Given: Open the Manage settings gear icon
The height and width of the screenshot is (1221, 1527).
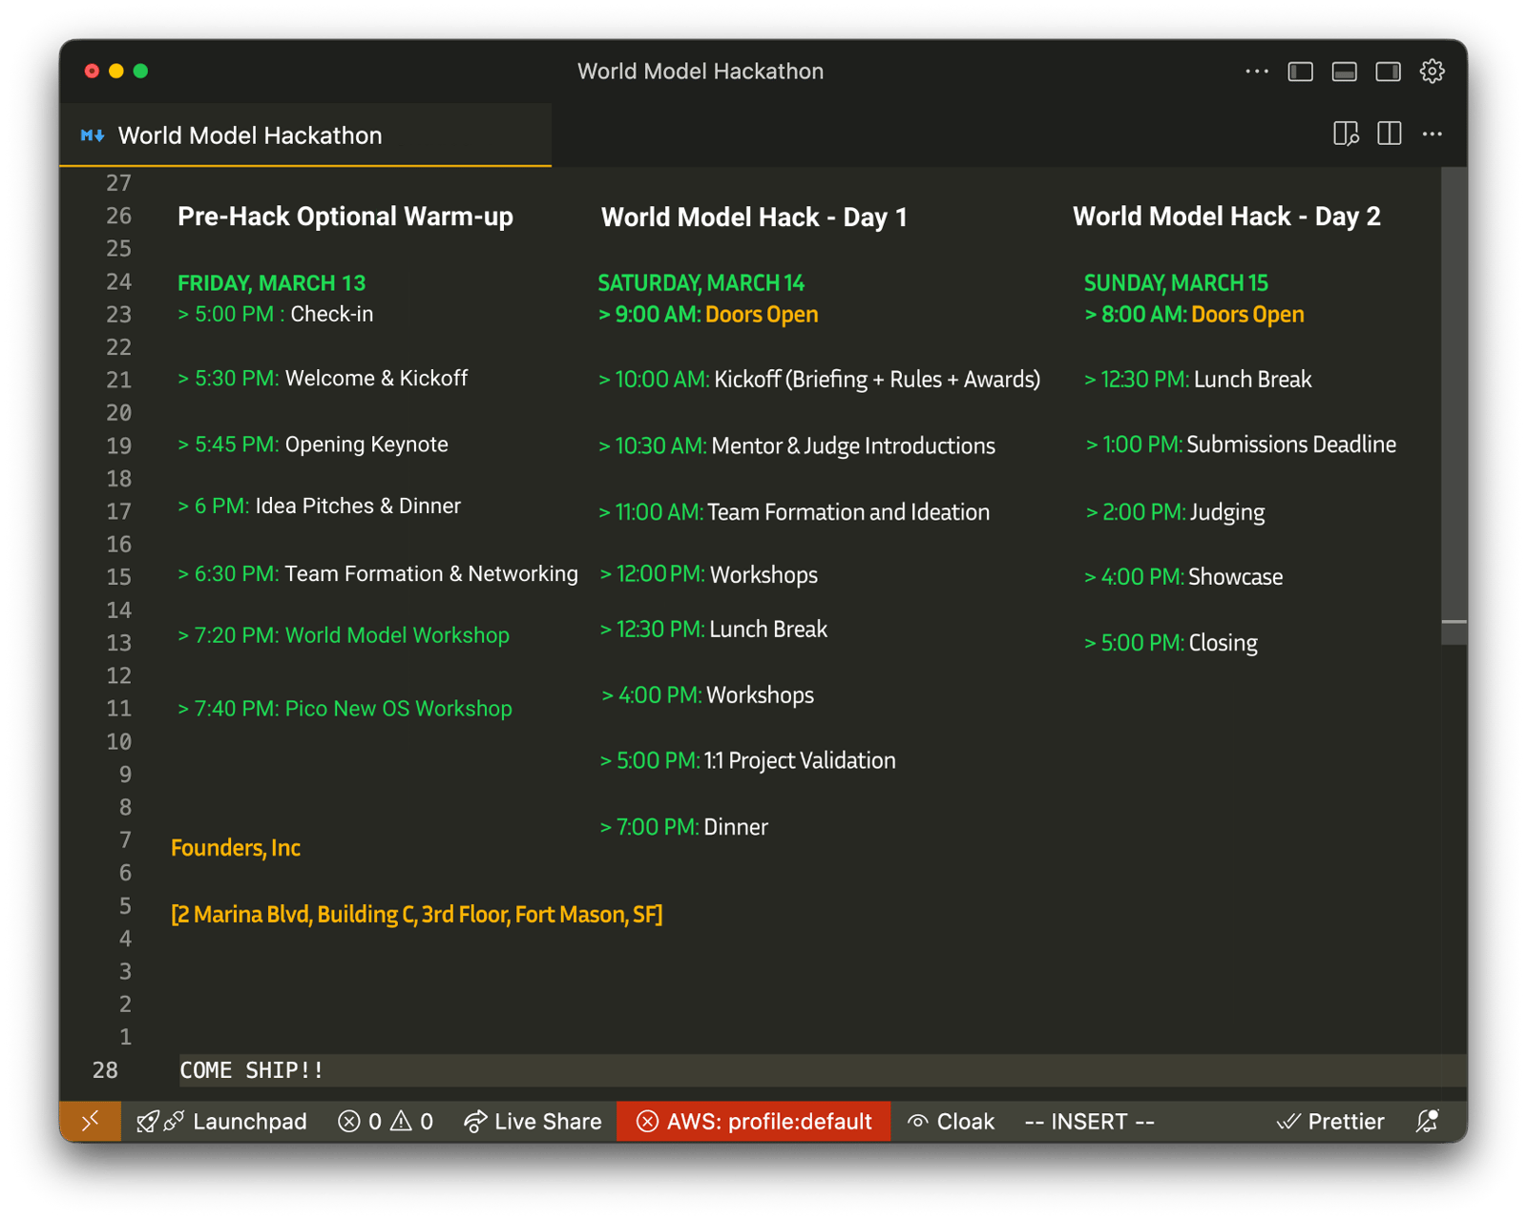Looking at the screenshot, I should click(1432, 72).
